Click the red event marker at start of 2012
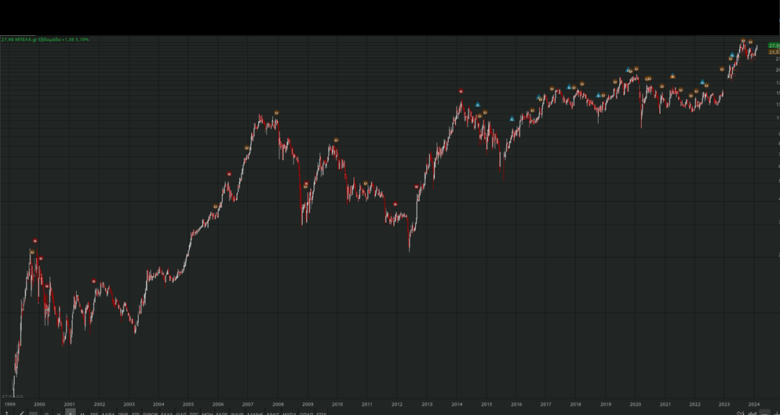 click(395, 204)
